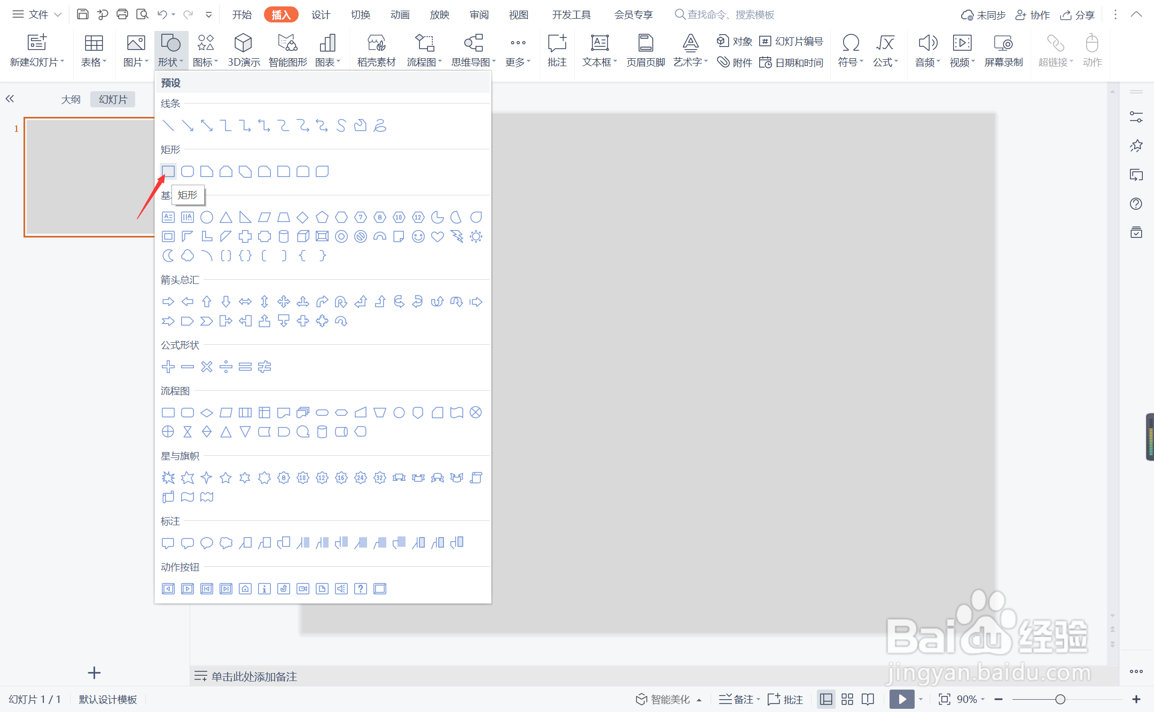This screenshot has height=712, width=1154.
Task: Add a new slide with plus button
Action: pos(94,673)
